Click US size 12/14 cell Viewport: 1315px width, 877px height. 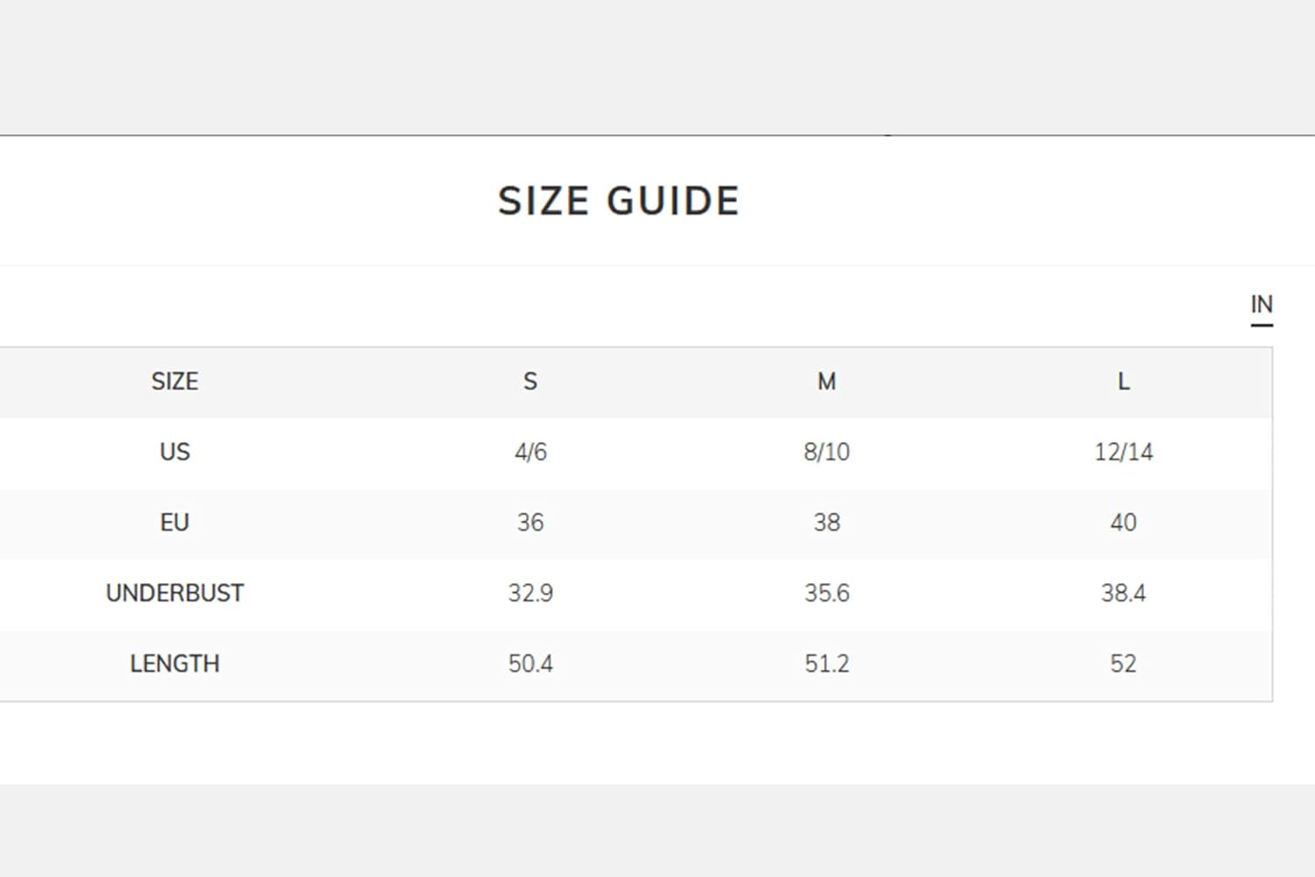point(1124,452)
